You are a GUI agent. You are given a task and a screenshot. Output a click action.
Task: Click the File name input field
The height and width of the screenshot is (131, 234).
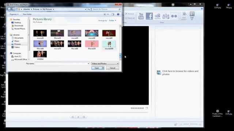[62, 64]
